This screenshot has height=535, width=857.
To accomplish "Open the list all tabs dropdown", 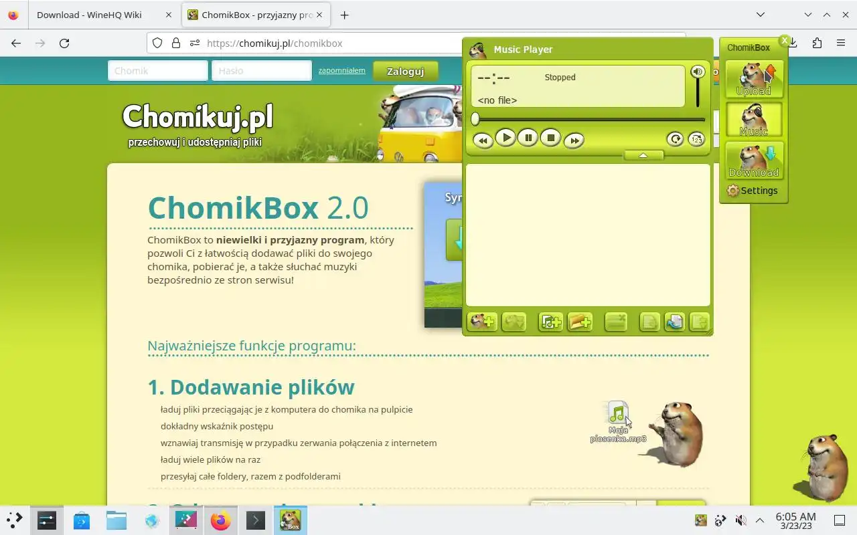I will (761, 15).
